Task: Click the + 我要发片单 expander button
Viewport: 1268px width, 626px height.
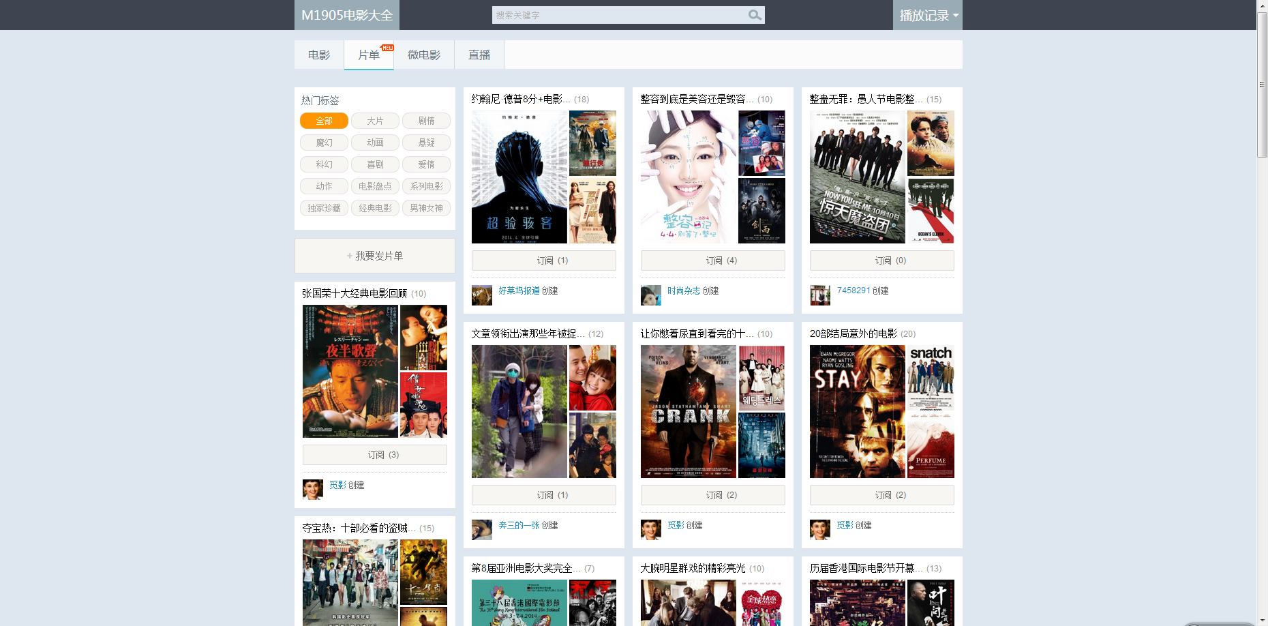Action: (374, 256)
